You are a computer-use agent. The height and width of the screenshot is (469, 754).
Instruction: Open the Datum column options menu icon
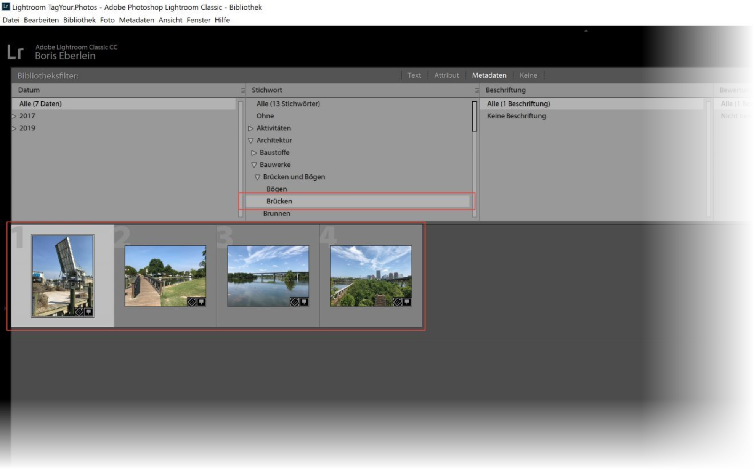click(242, 90)
